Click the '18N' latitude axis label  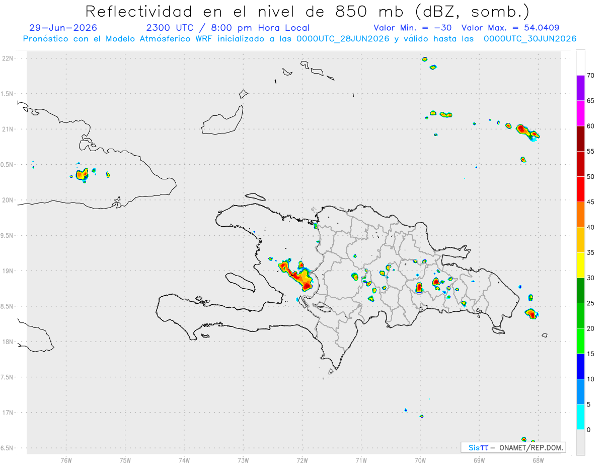pyautogui.click(x=9, y=342)
